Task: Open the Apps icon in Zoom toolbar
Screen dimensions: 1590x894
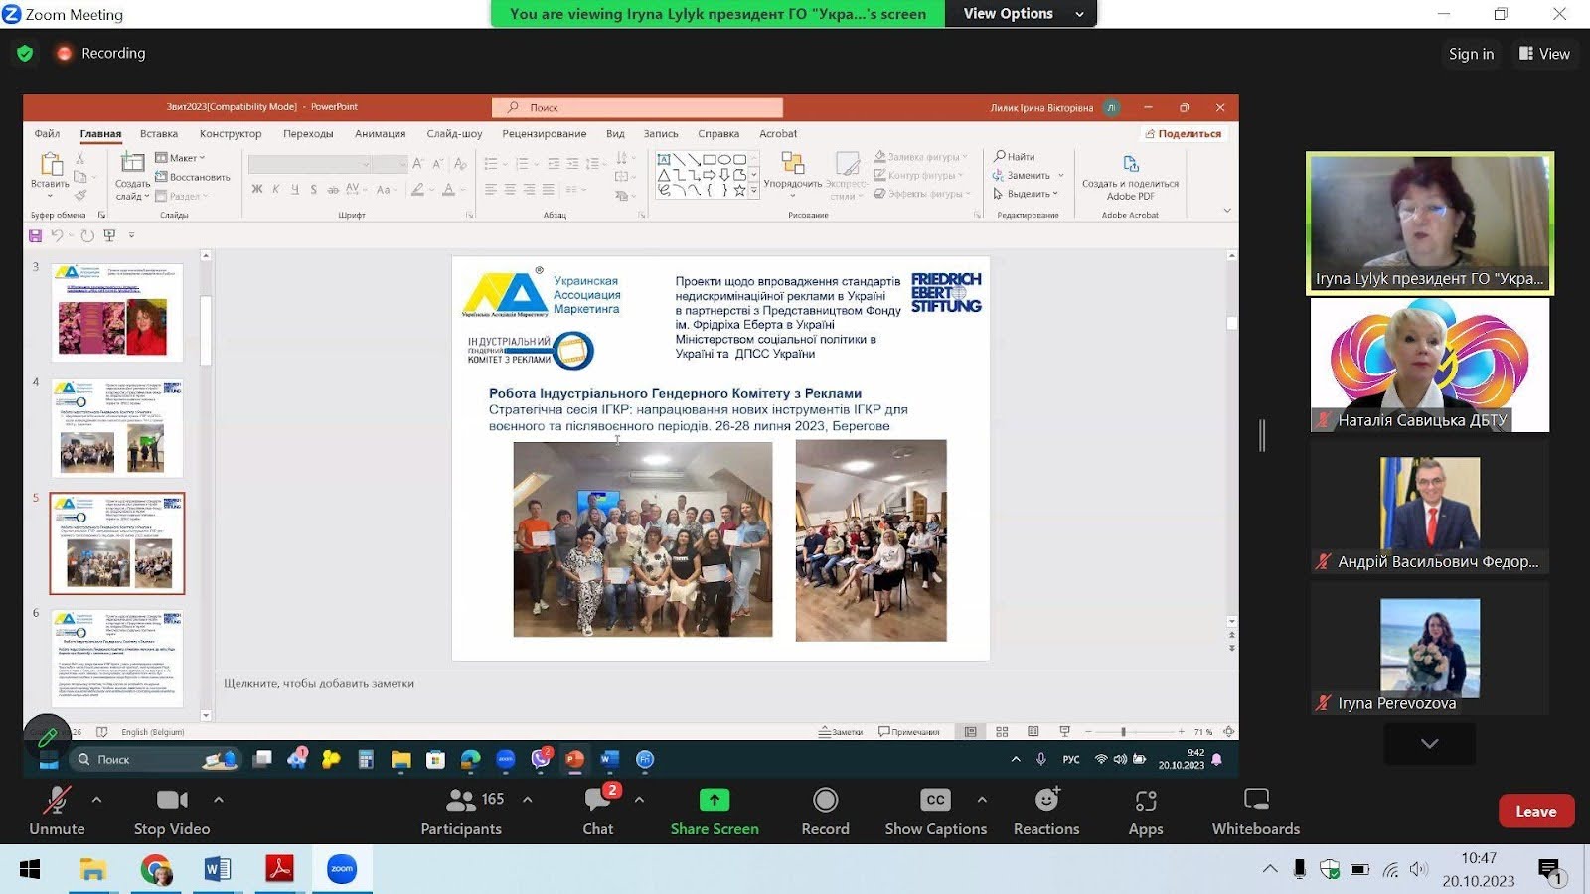Action: pos(1145,811)
